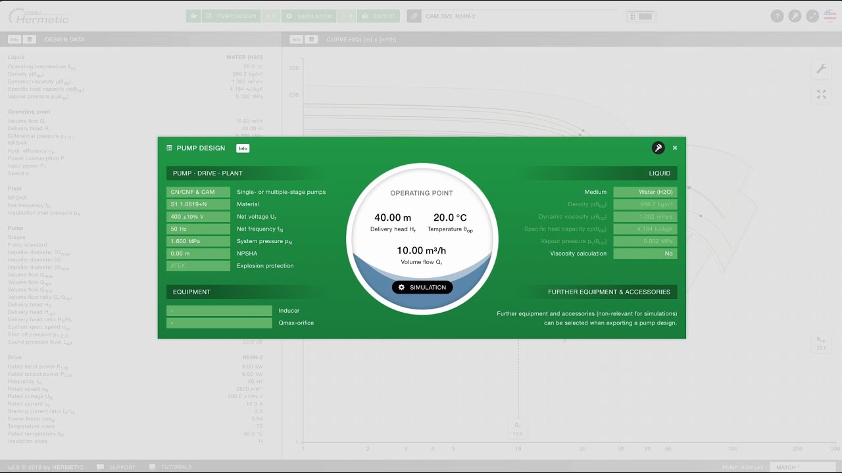The height and width of the screenshot is (473, 842).
Task: Open the 50 Hz net frequency dropdown
Action: [198, 229]
